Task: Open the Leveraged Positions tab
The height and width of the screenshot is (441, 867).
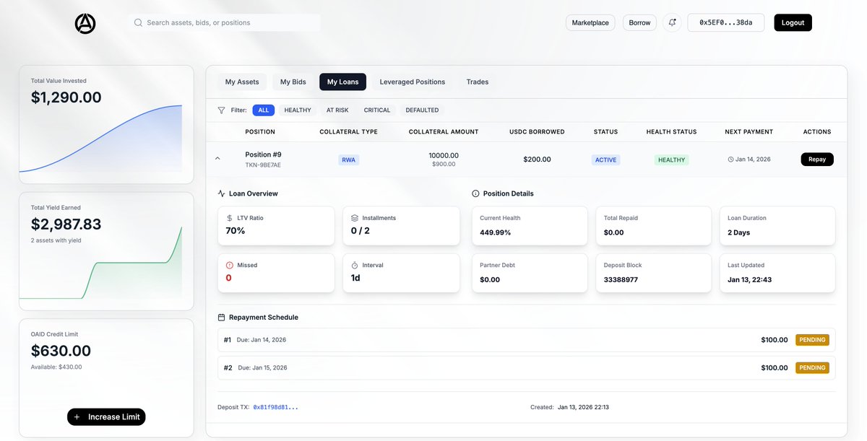Action: [x=413, y=82]
